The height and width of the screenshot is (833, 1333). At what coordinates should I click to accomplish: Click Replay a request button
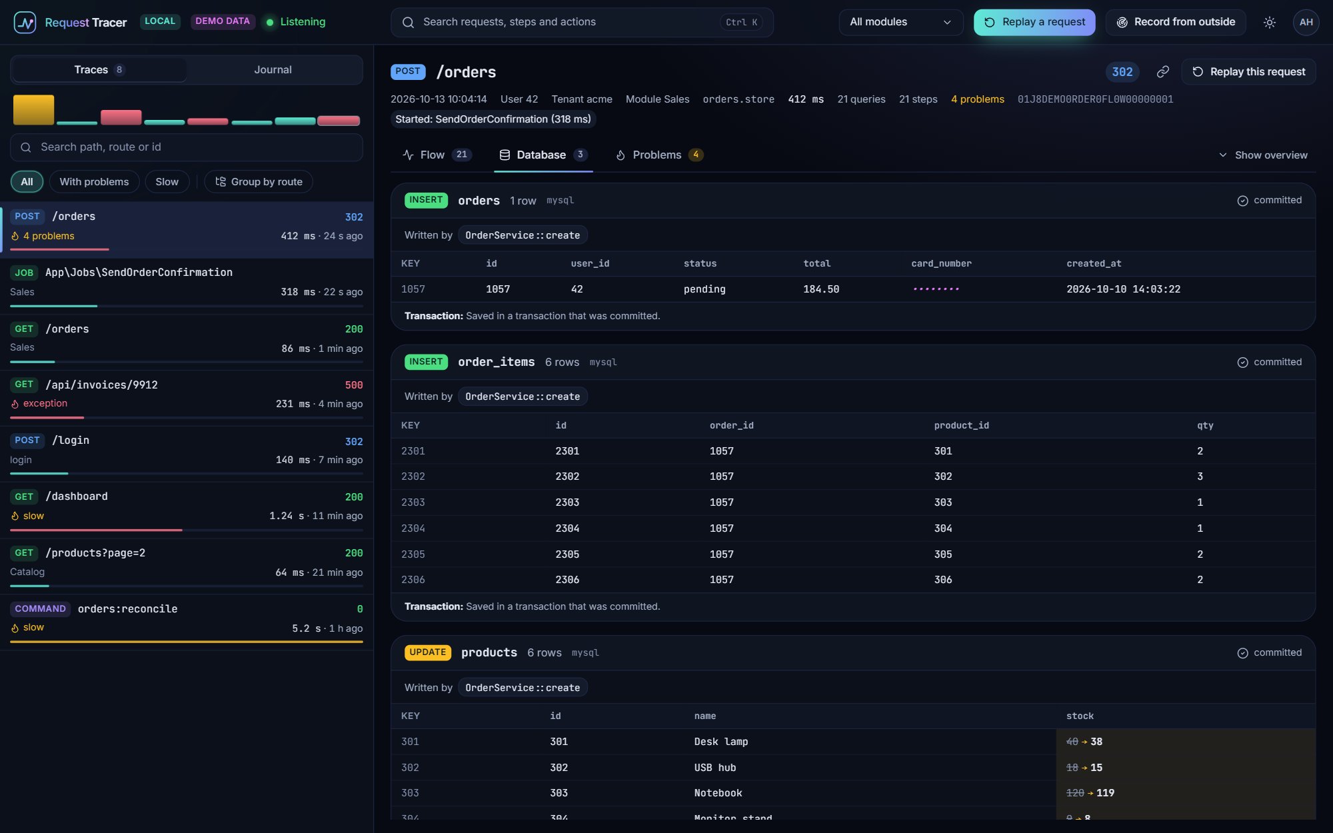pyautogui.click(x=1034, y=22)
